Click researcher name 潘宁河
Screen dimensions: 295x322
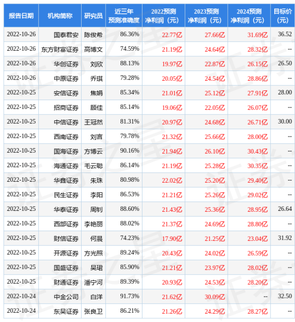coord(94,282)
